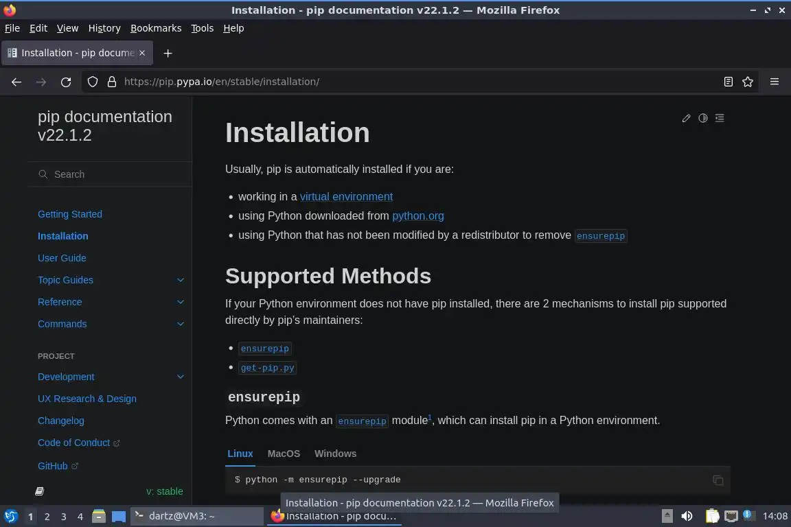Expand the Development section chevron
Viewport: 791px width, 527px height.
pos(180,377)
